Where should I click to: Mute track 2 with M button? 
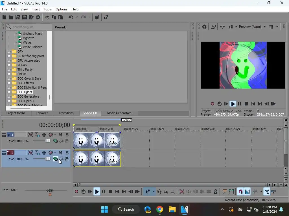point(60,153)
